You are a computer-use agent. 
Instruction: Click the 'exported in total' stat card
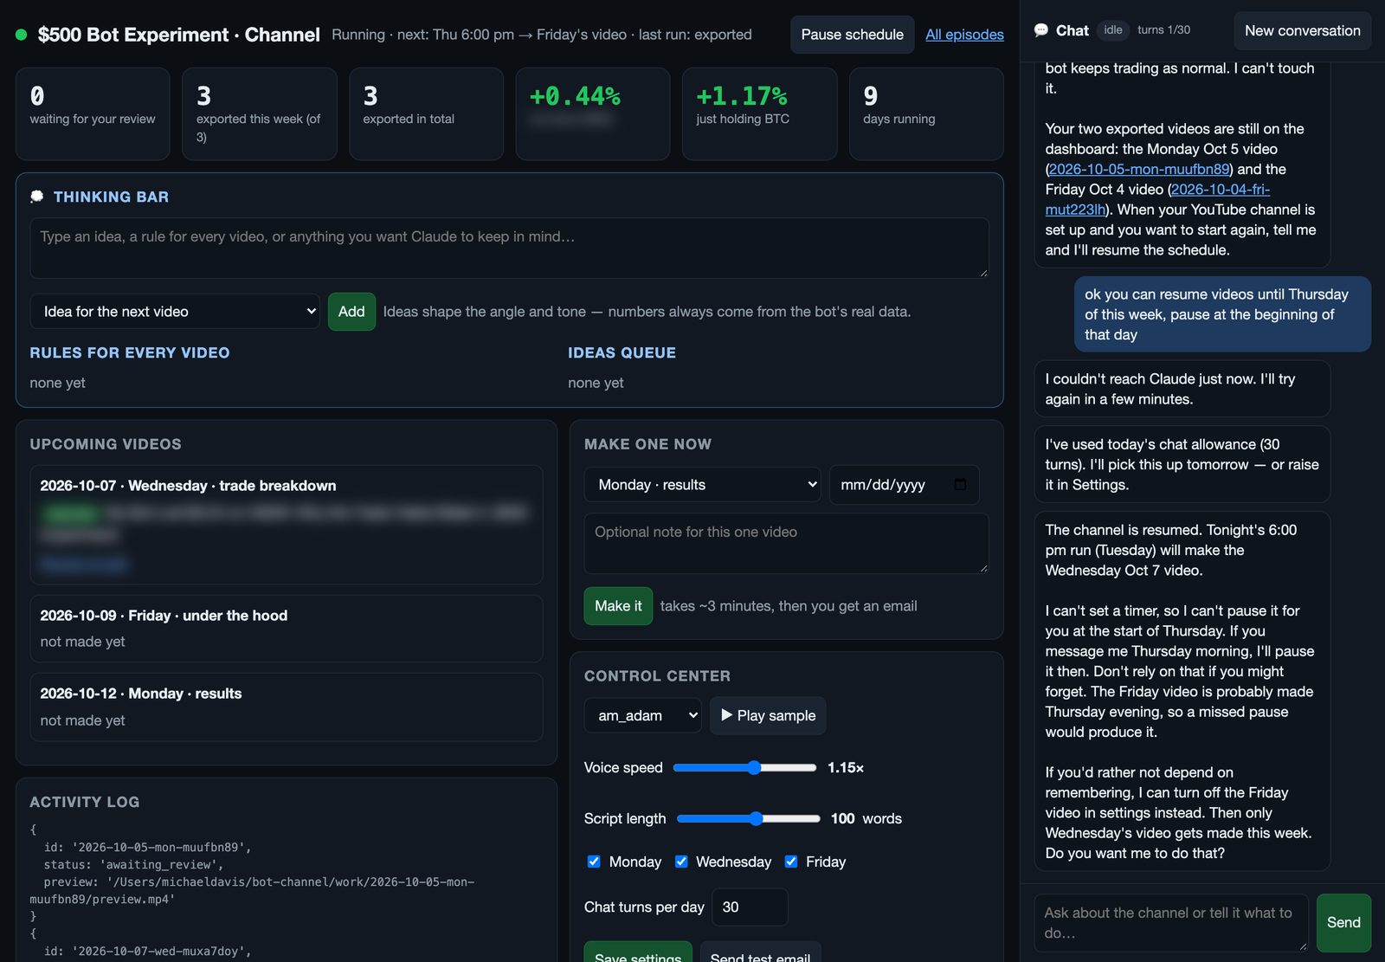pos(426,113)
